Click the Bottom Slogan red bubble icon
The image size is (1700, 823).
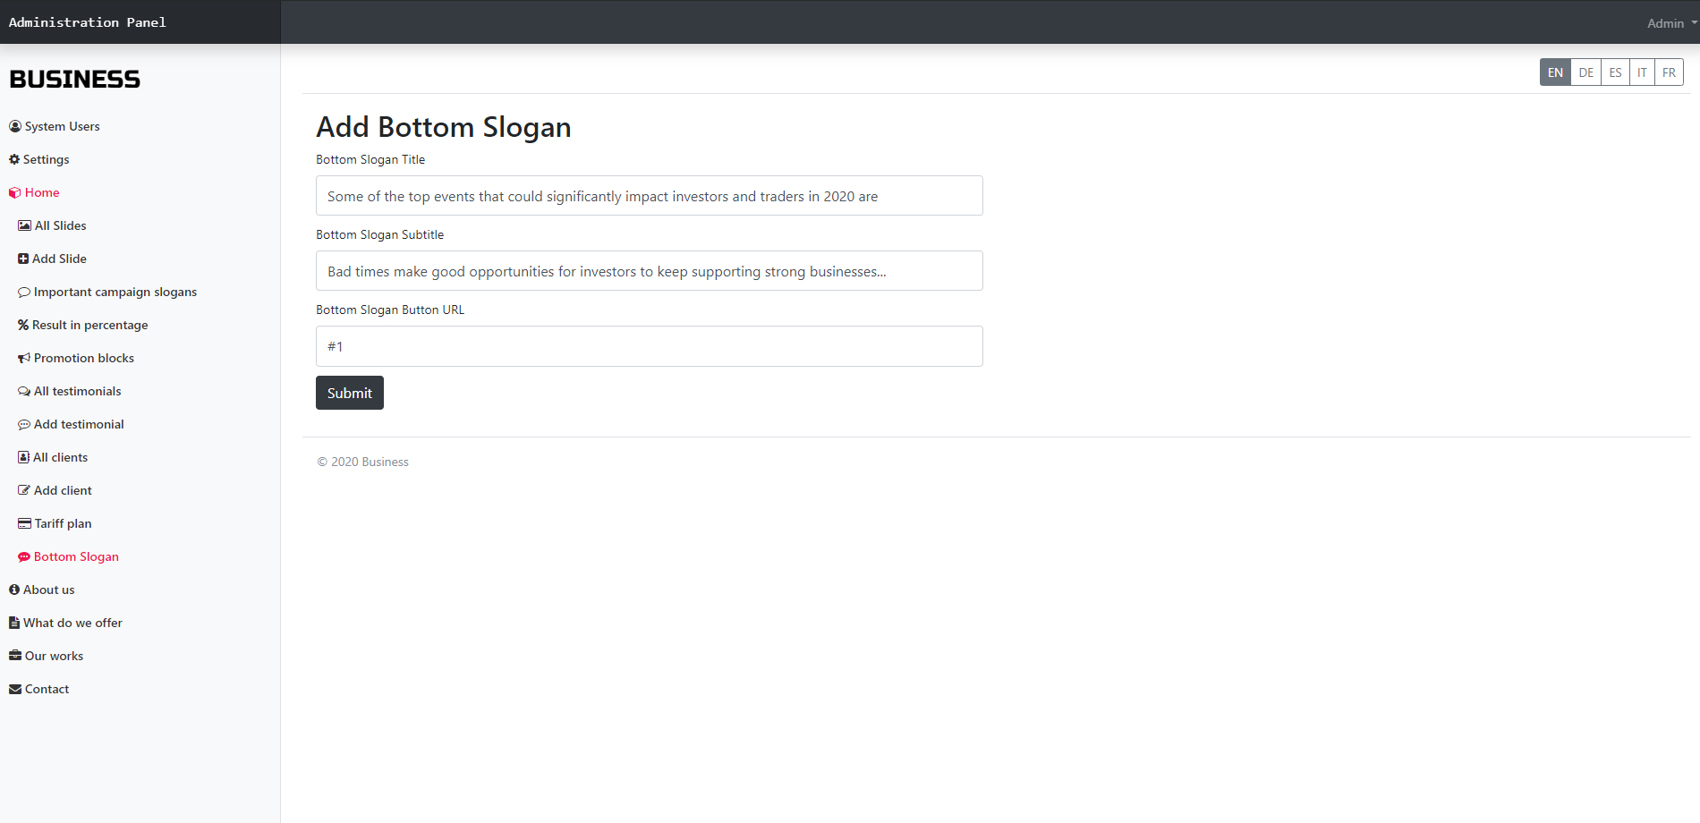pyautogui.click(x=24, y=556)
